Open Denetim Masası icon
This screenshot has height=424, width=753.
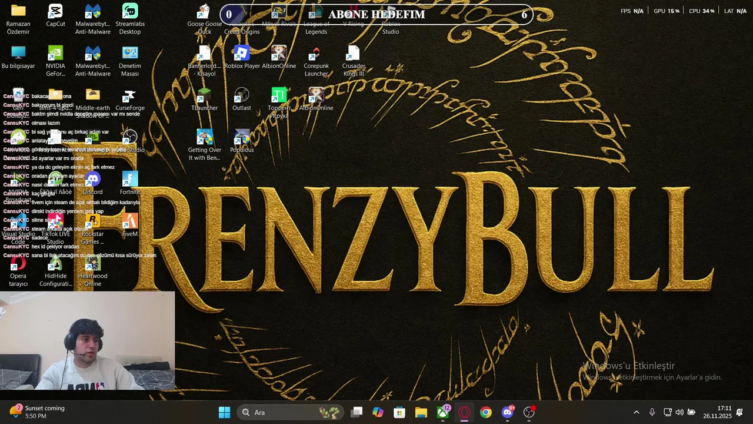coord(130,61)
